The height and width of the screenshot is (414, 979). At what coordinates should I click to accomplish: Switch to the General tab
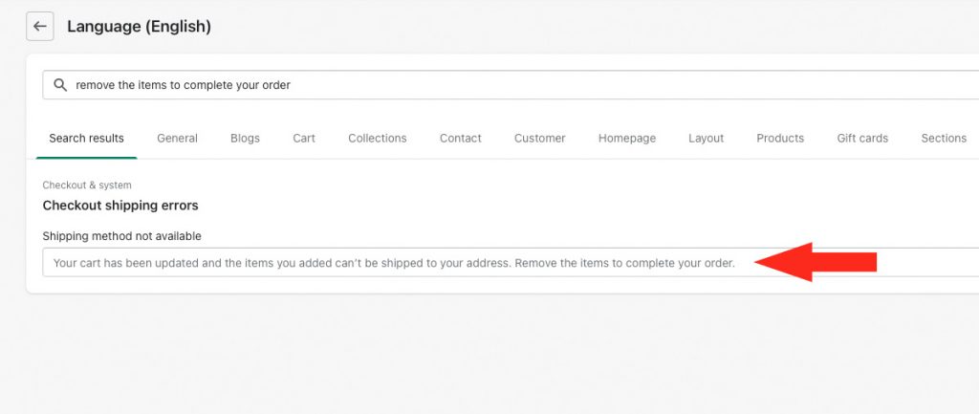177,139
